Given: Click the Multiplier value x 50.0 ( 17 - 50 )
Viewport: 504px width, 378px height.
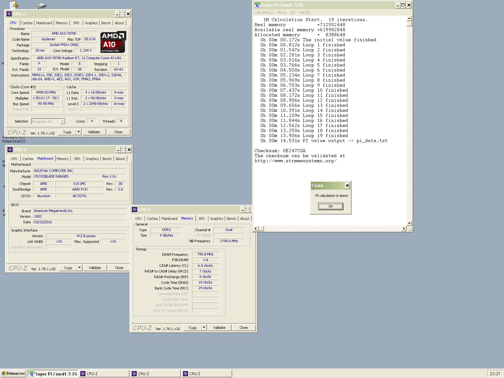Looking at the screenshot, I should click(x=46, y=98).
